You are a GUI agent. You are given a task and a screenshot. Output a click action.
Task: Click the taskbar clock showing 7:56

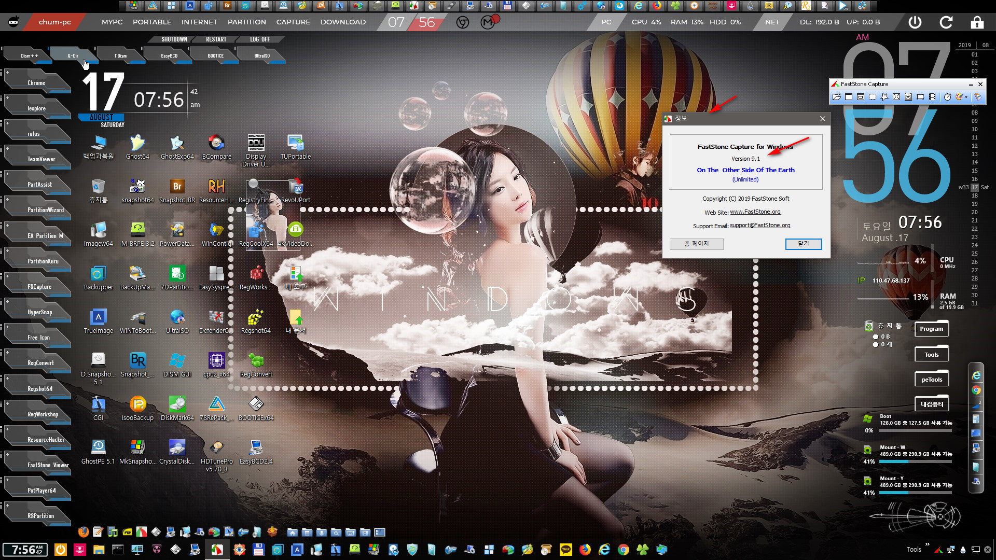point(25,550)
